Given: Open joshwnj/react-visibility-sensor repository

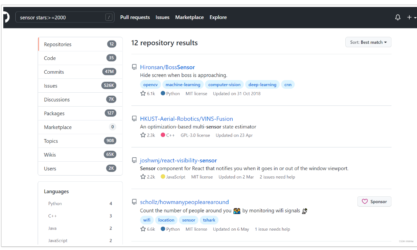Looking at the screenshot, I should point(179,160).
